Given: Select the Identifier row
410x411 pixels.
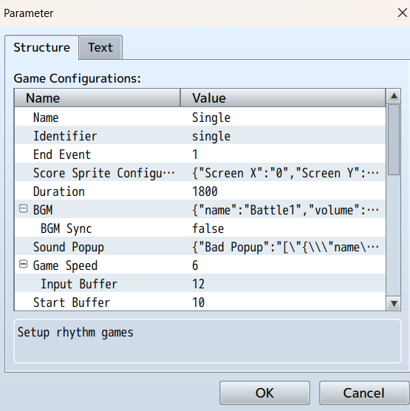Looking at the screenshot, I should [200, 136].
